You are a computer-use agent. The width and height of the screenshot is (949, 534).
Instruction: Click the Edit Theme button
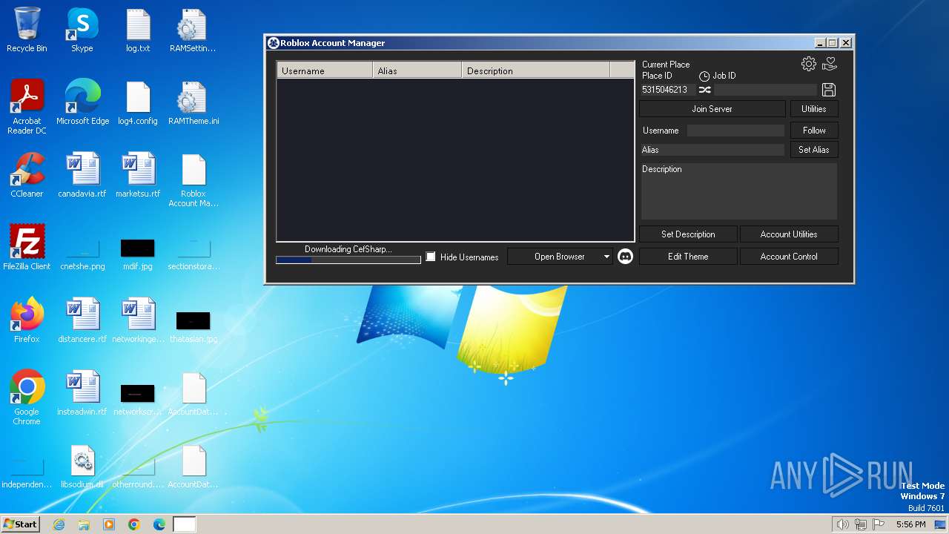pos(688,257)
